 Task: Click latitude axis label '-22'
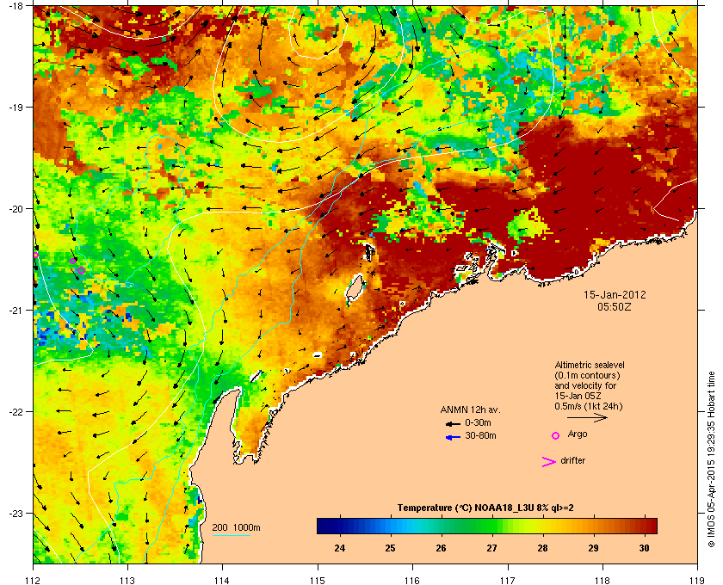pyautogui.click(x=15, y=412)
